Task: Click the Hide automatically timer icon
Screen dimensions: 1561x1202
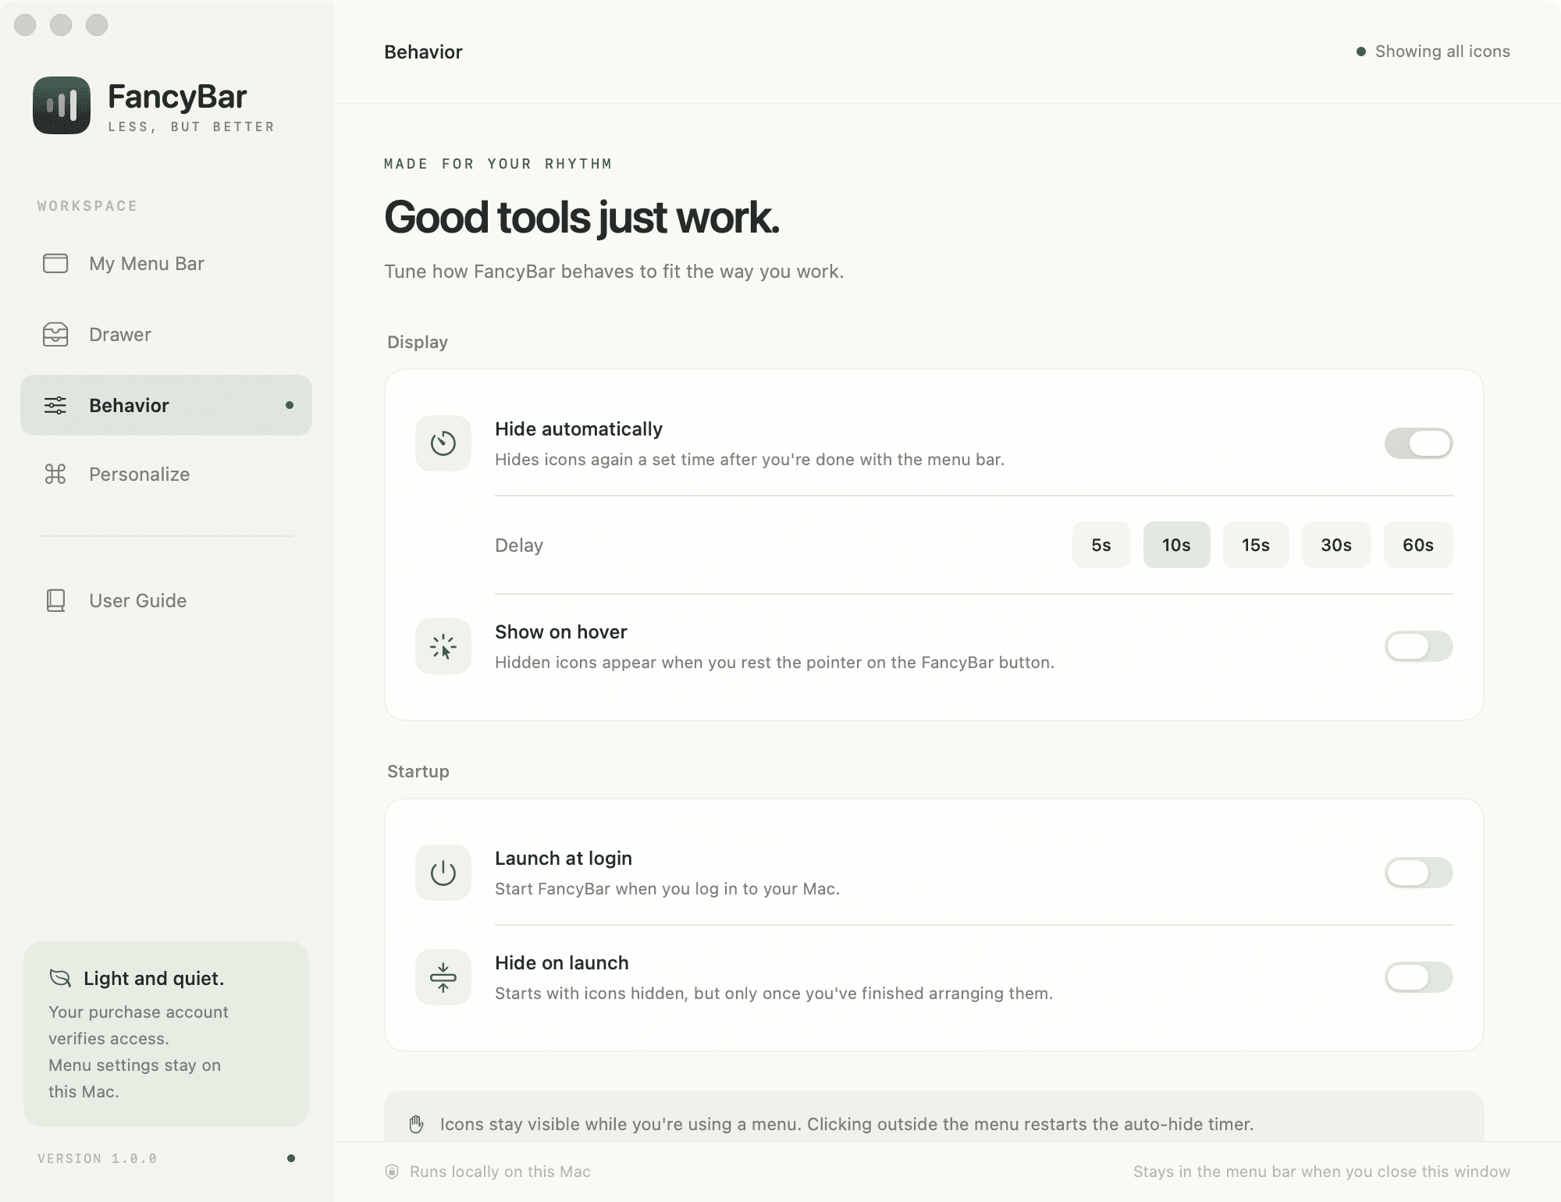Action: pyautogui.click(x=443, y=443)
